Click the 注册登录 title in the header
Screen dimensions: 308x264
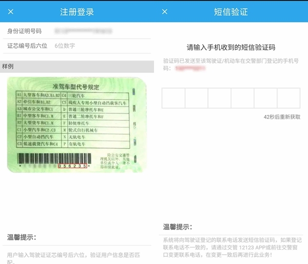(77, 11)
